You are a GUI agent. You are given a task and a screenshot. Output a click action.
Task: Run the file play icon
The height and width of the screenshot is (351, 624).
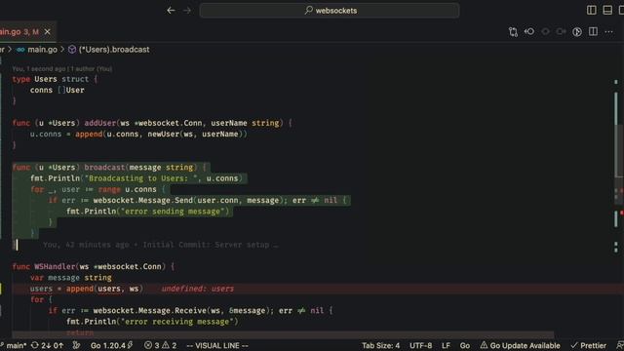(x=577, y=32)
